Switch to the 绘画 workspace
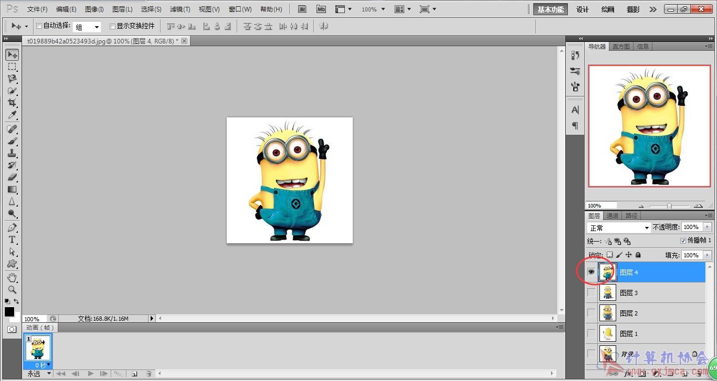717x381 pixels. [x=608, y=9]
